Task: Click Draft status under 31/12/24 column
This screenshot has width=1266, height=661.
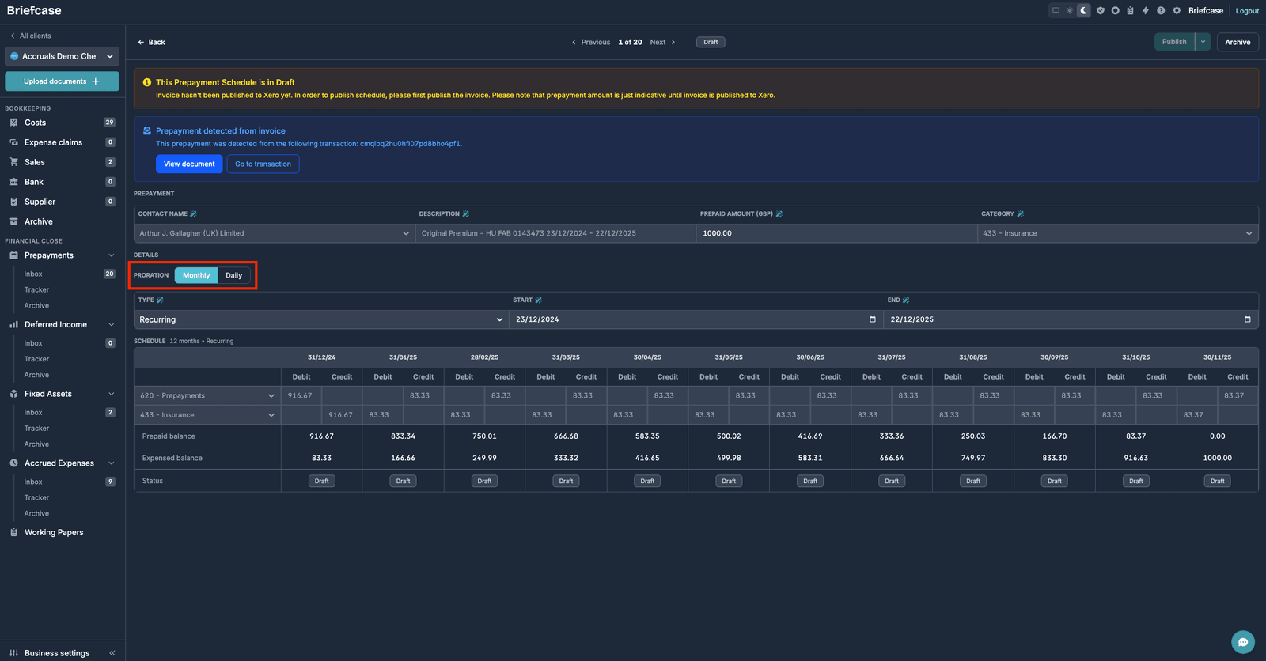Action: [321, 481]
